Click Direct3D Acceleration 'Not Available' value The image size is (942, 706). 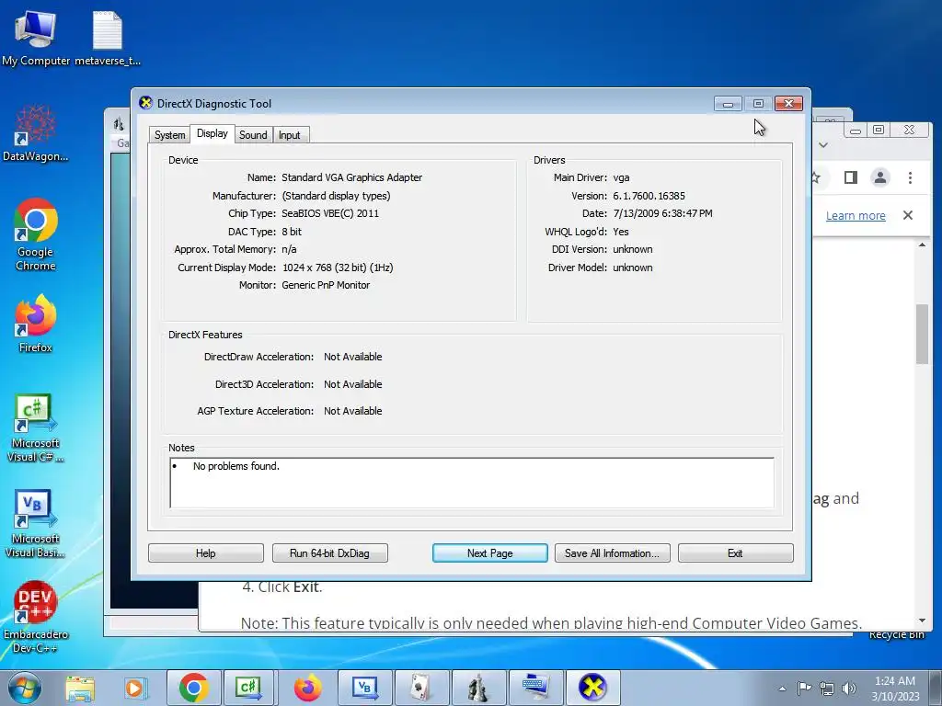tap(352, 384)
